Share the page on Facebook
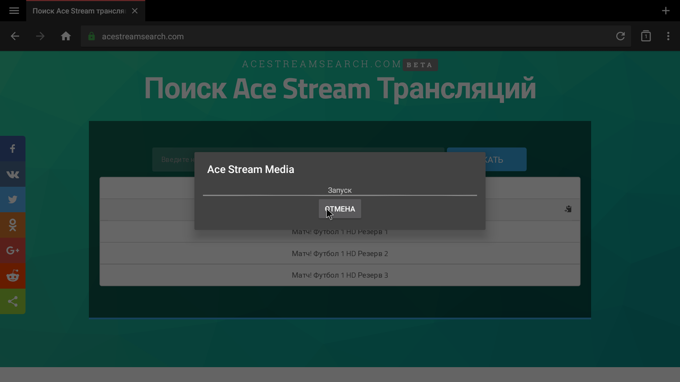 [13, 149]
